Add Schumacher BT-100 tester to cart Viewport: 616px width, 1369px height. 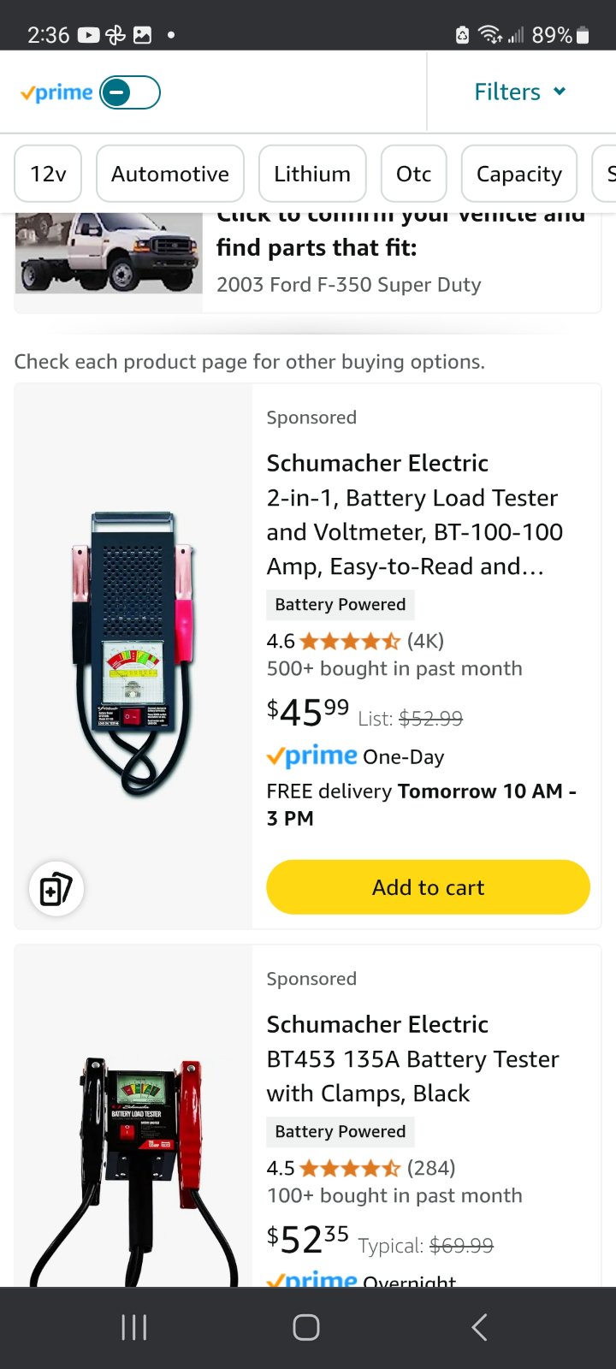(x=428, y=887)
